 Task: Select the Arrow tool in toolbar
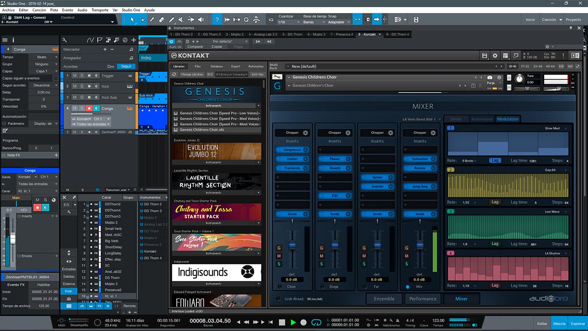point(132,20)
